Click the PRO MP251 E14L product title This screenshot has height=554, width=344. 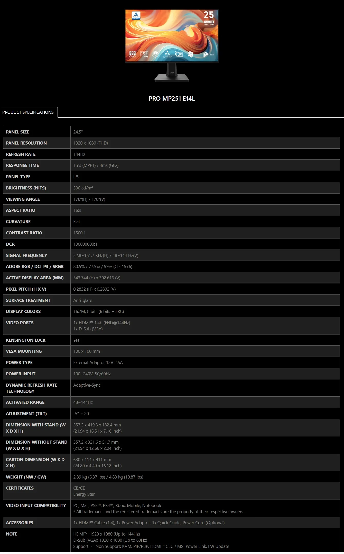coord(172,99)
